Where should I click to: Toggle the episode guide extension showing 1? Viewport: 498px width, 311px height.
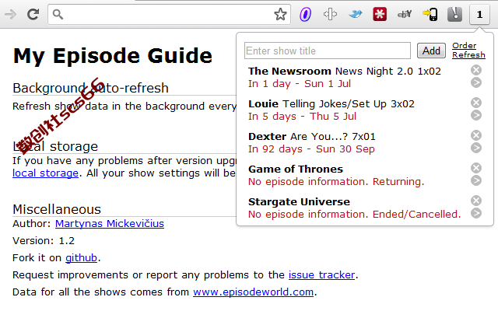479,14
